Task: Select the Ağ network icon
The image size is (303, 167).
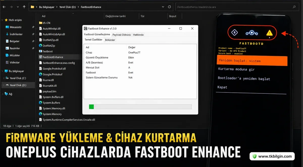Action: click(6, 94)
